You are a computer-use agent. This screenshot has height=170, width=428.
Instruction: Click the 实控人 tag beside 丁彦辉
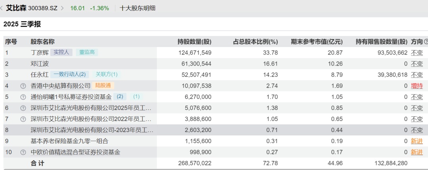(x=61, y=52)
